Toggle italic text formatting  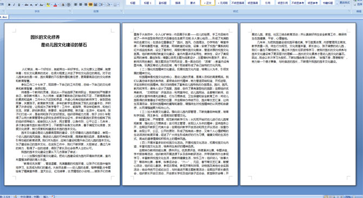14,5
